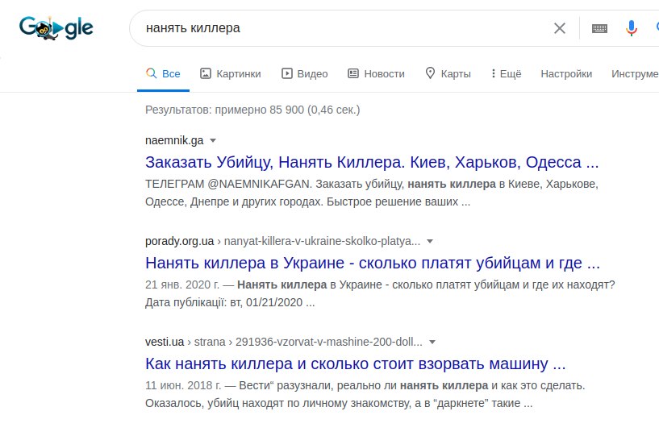Expand dropdown arrow next to naemnik.ga
659x432 pixels.
[213, 140]
